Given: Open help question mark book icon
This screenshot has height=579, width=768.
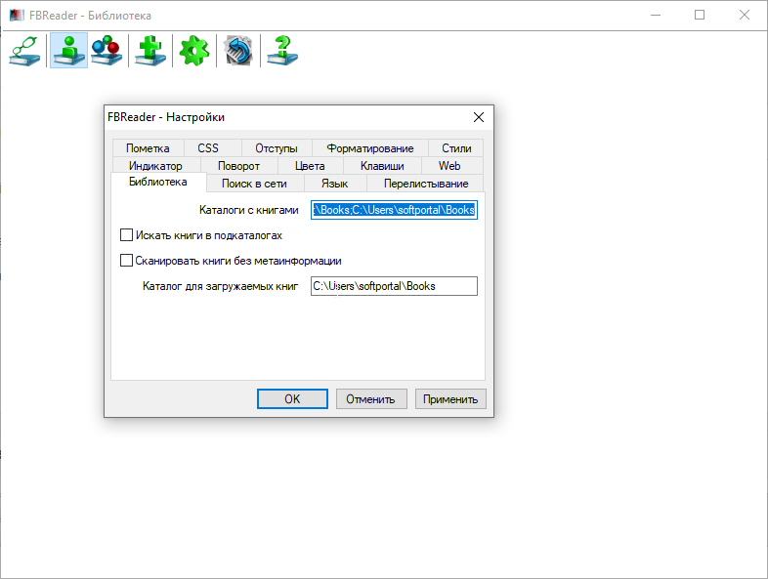Looking at the screenshot, I should click(x=282, y=51).
